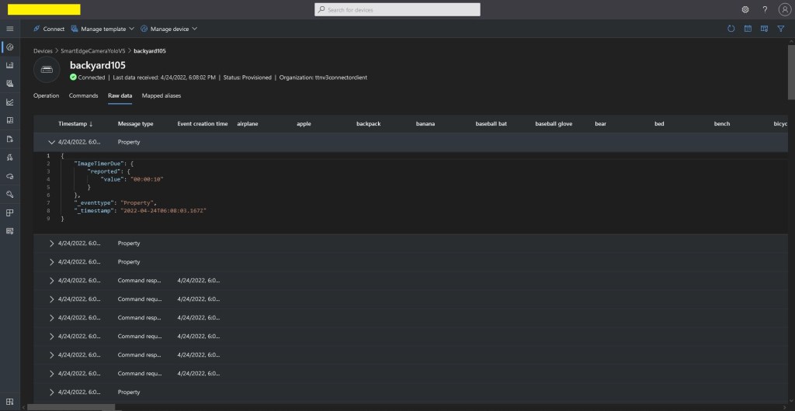Expand the first Command response row
Viewport: 795px width, 411px height.
click(x=52, y=281)
